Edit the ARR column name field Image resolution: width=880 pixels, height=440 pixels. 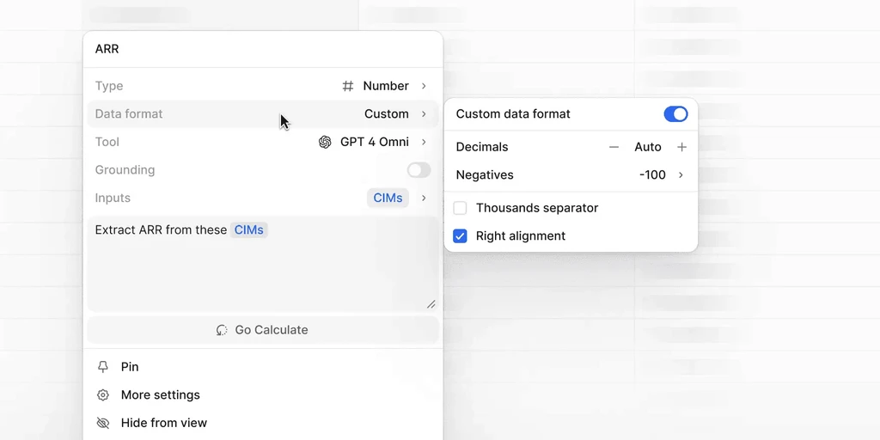click(263, 49)
